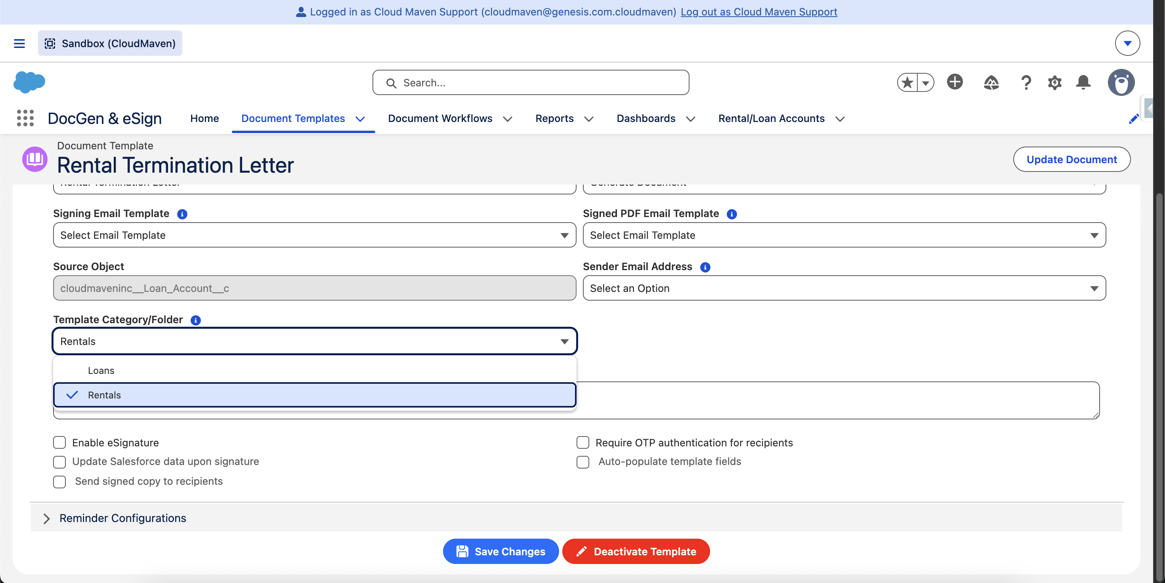1165x583 pixels.
Task: Click the Signing Email Template info icon
Action: 182,214
